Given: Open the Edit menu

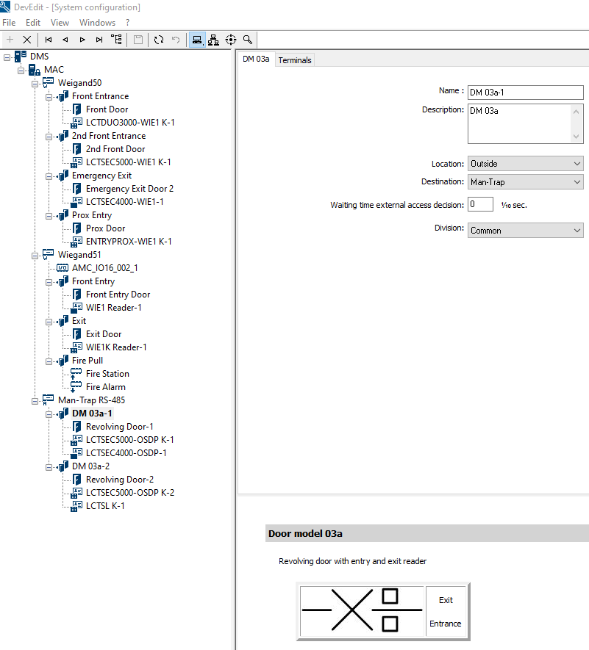Looking at the screenshot, I should click(33, 23).
